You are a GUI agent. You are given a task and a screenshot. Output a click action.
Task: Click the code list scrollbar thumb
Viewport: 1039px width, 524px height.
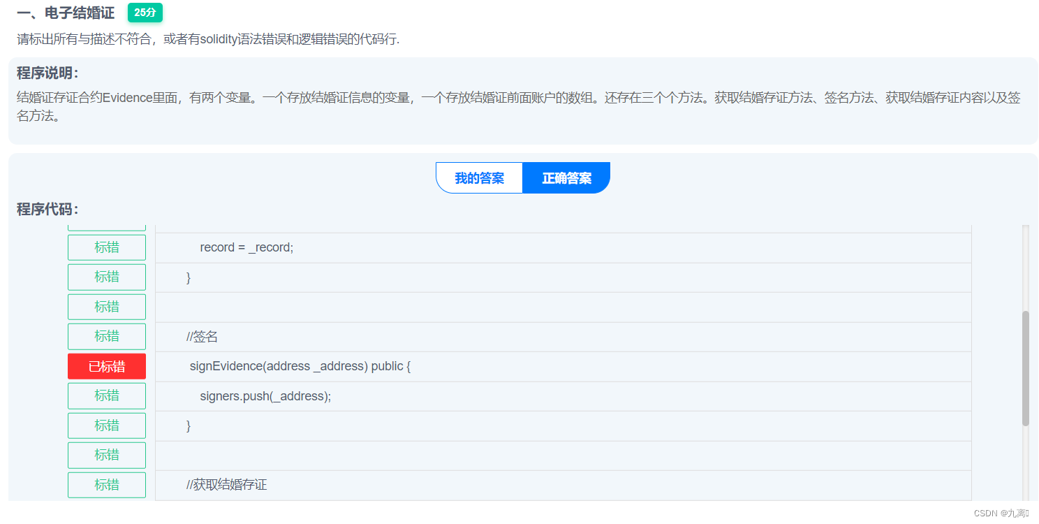coord(1025,368)
